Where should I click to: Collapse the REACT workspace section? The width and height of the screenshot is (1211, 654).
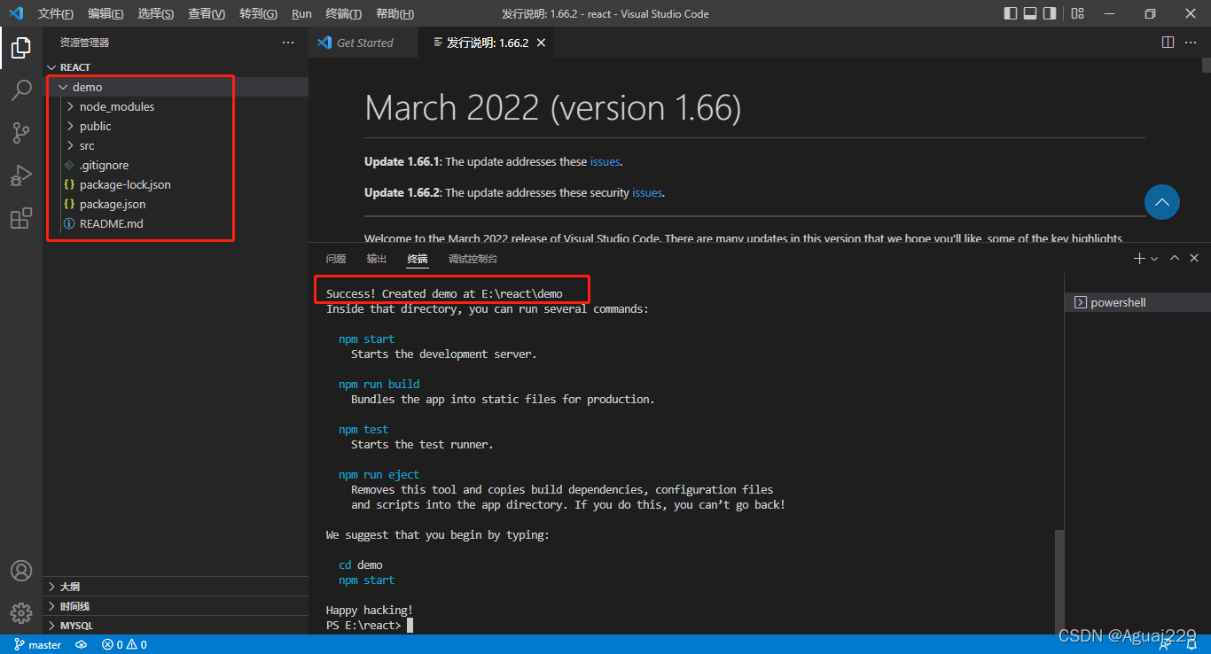pos(176,67)
